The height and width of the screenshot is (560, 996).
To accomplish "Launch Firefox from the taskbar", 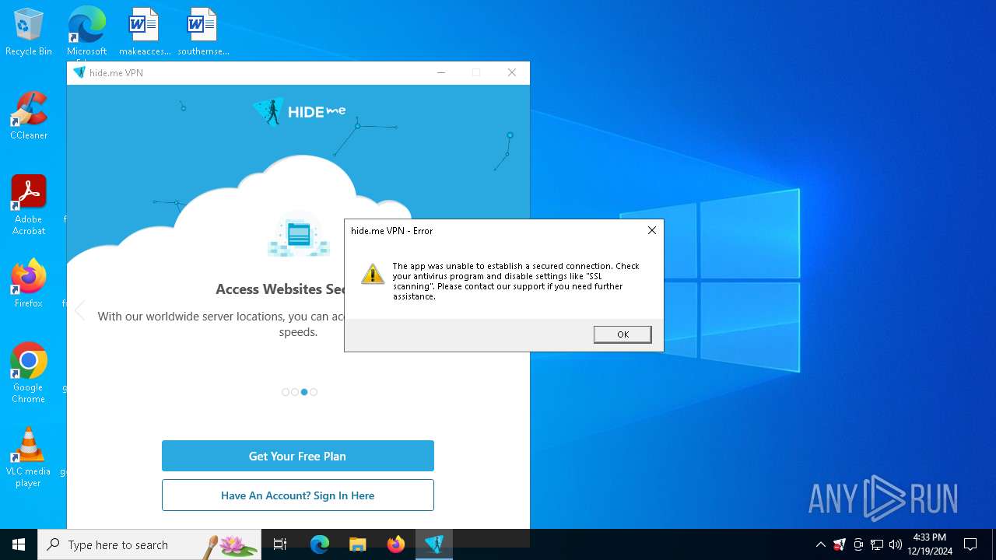I will pyautogui.click(x=396, y=544).
